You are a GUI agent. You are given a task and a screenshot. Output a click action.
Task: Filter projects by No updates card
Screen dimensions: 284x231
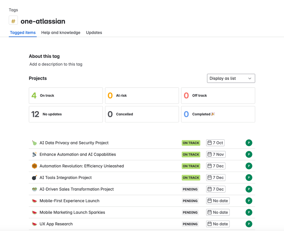coord(66,114)
